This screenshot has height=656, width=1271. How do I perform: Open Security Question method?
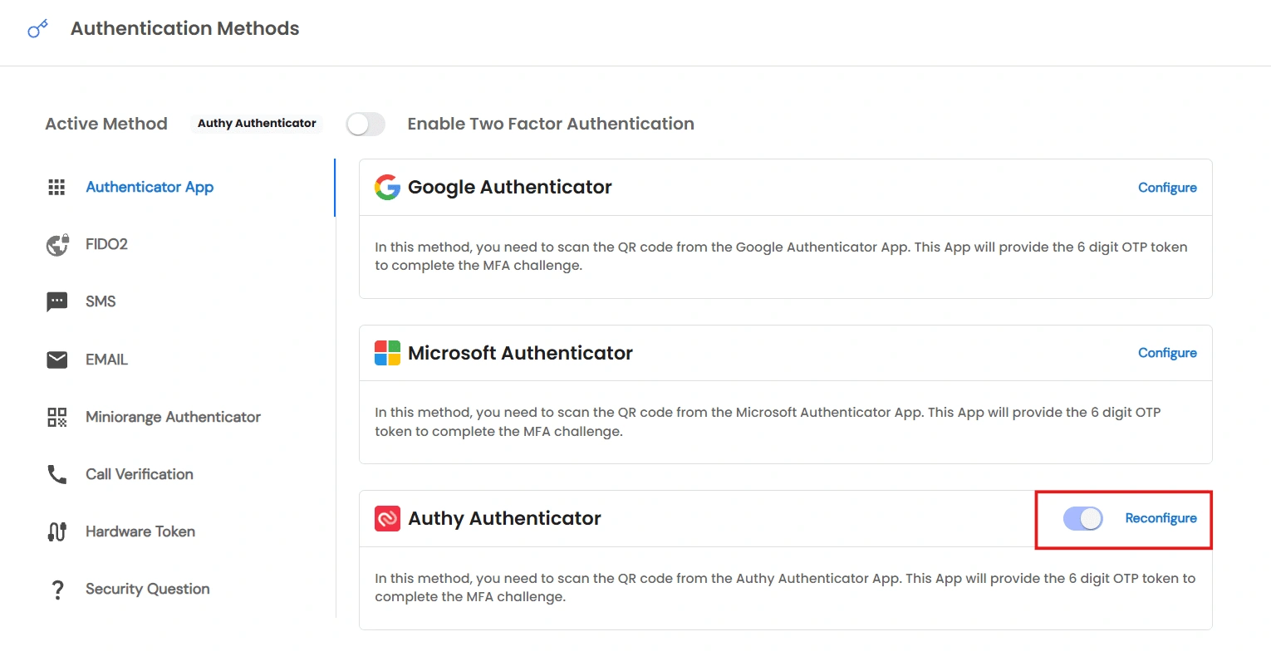point(148,589)
